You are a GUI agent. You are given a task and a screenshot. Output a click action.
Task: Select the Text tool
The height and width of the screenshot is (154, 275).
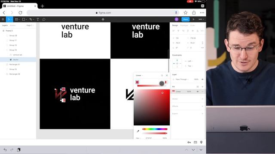38,19
